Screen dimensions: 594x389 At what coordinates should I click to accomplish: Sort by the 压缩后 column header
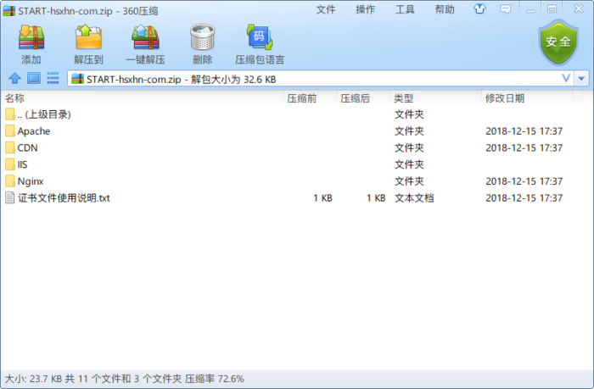[355, 98]
